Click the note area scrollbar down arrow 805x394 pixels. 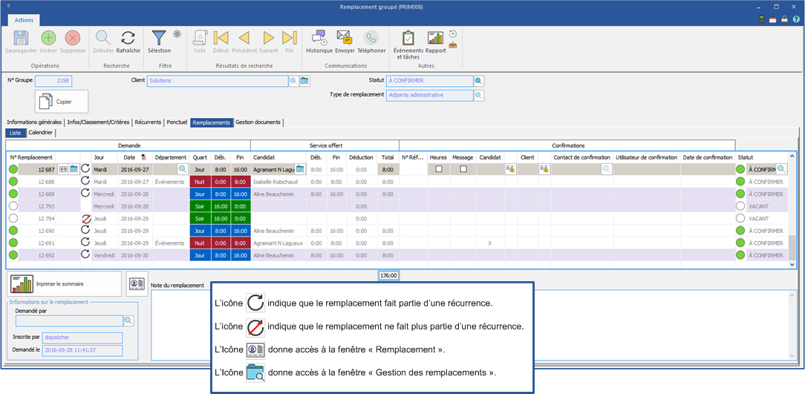tap(792, 355)
